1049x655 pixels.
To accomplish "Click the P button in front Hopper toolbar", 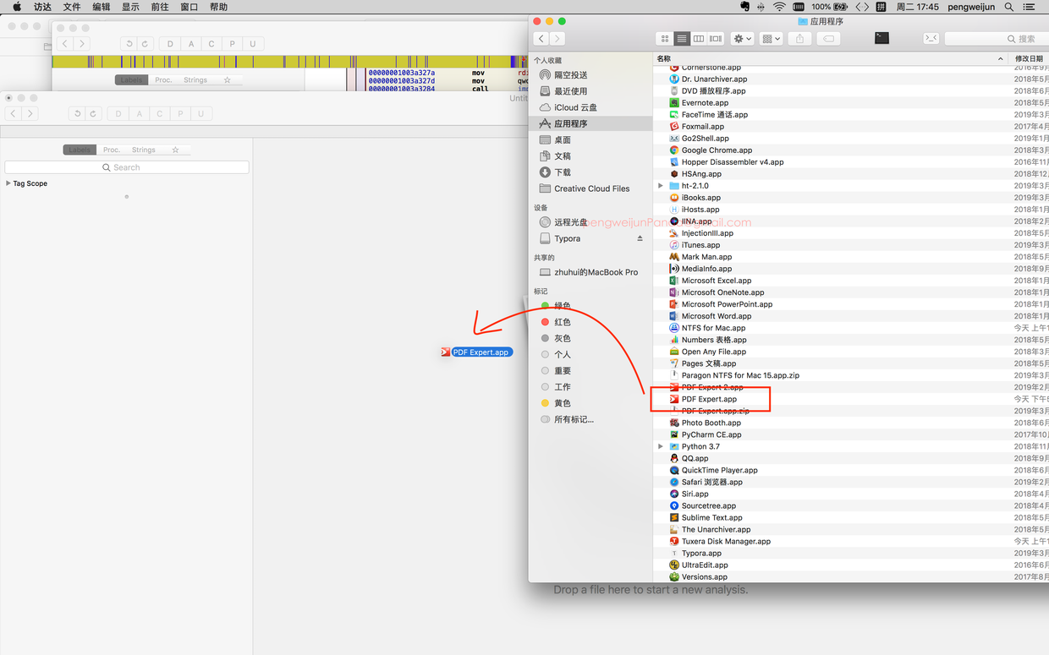I will (180, 113).
